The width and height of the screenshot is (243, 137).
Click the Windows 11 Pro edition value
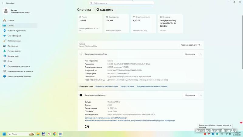(114, 102)
